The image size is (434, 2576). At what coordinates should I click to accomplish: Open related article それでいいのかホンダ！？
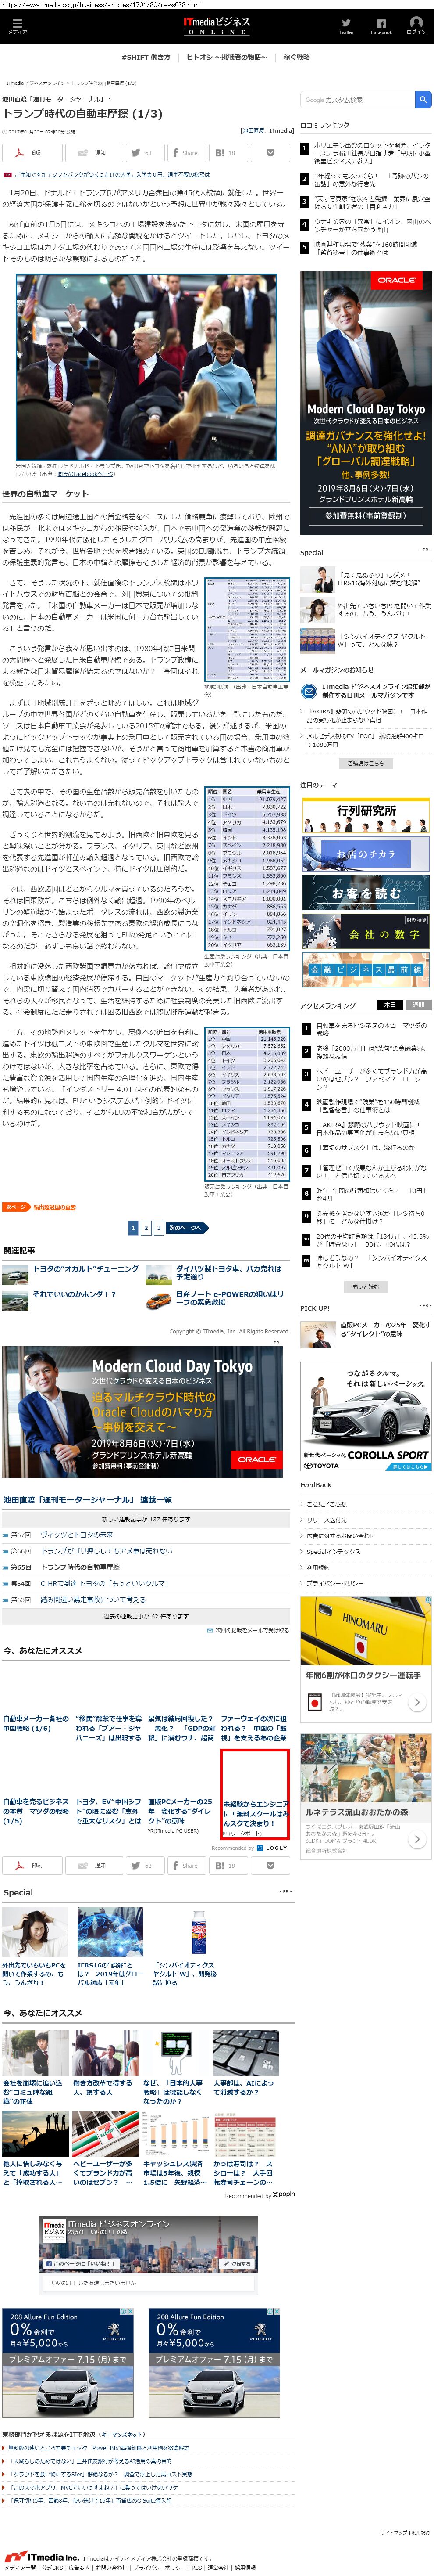tap(75, 1294)
